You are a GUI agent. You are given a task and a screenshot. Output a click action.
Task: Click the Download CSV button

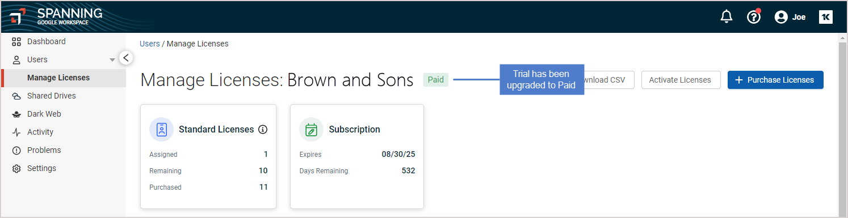(x=608, y=80)
